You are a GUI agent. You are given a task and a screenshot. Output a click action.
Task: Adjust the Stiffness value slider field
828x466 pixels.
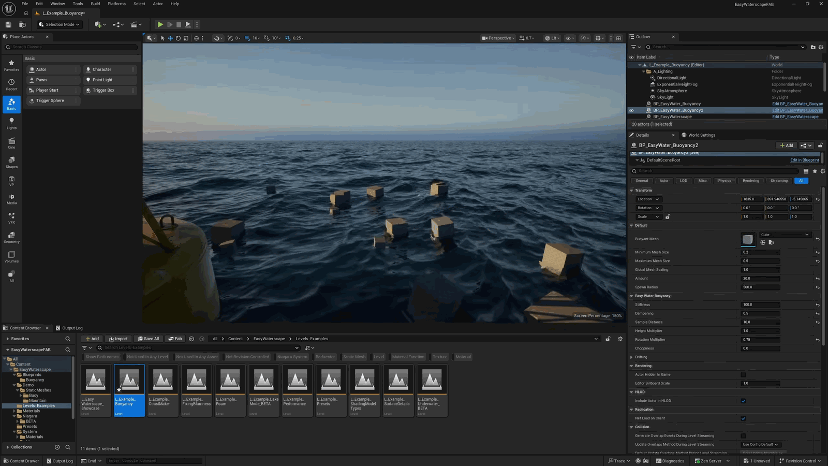760,304
